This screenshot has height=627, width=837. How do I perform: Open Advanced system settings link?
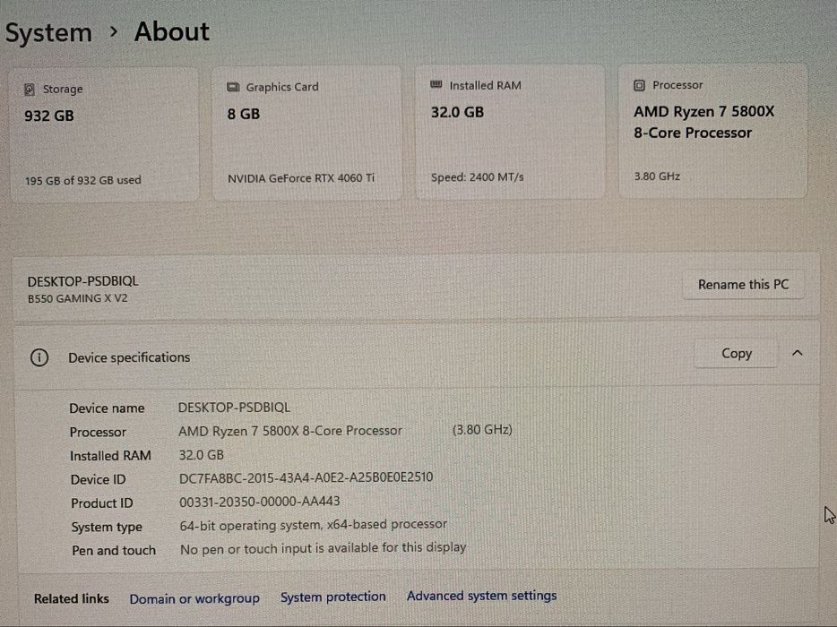coord(481,596)
